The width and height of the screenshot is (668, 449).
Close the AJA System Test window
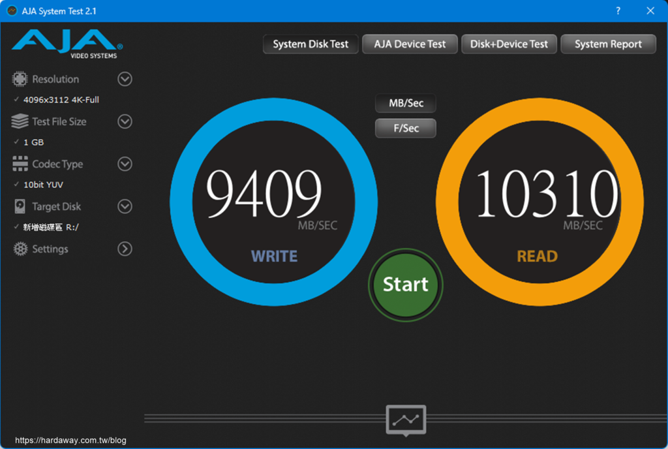pyautogui.click(x=650, y=10)
